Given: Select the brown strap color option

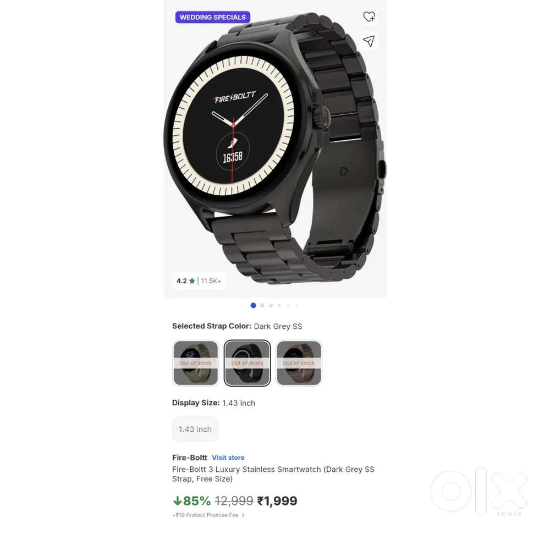Looking at the screenshot, I should click(x=299, y=363).
